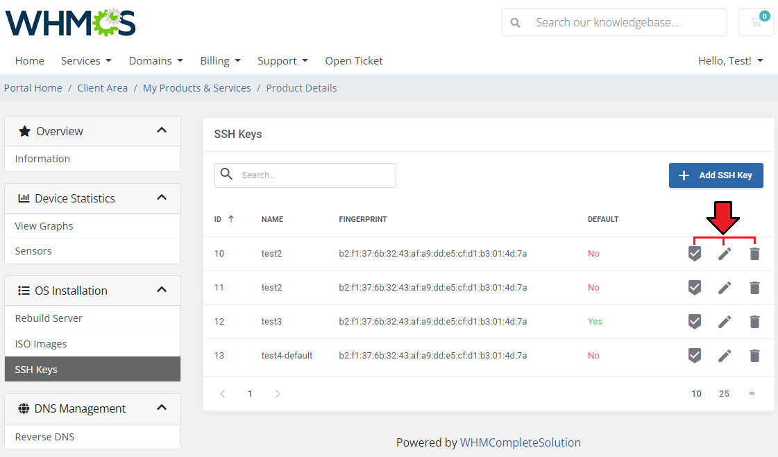
Task: Collapse the Device Statistics panel
Action: (x=162, y=198)
